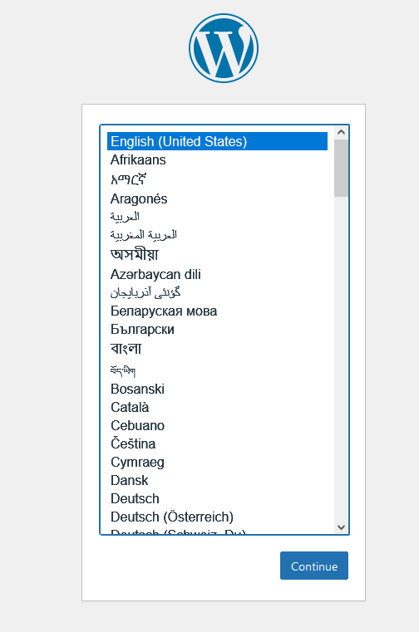This screenshot has width=419, height=632.
Task: Select the Assamese language entry
Action: click(217, 254)
